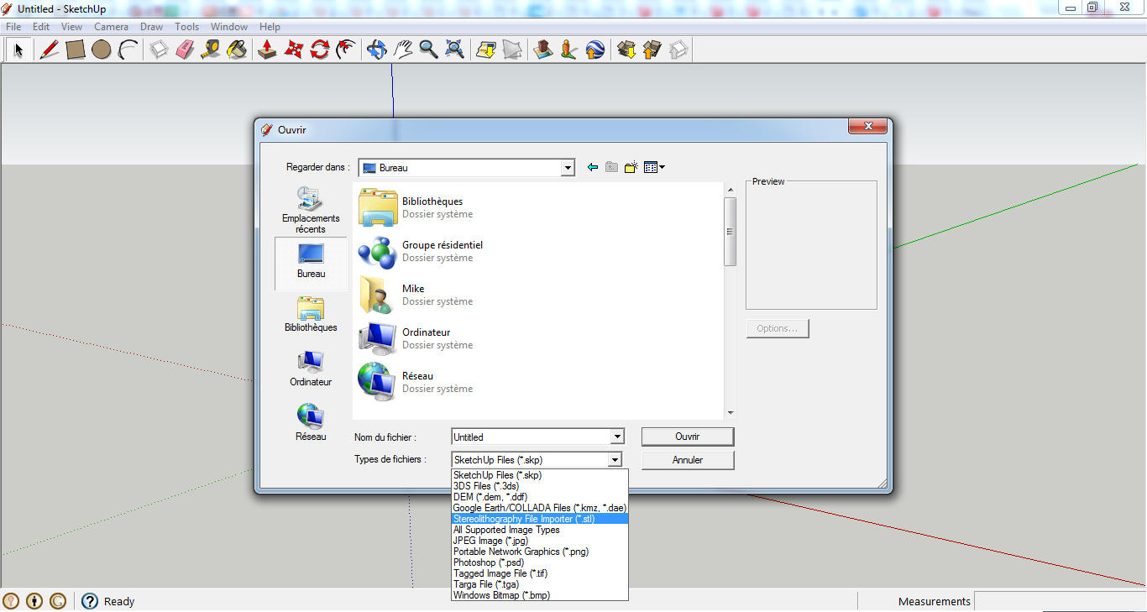Choose 'SketchUp Files (*.skp)' in open list
1147x612 pixels.
[x=540, y=475]
